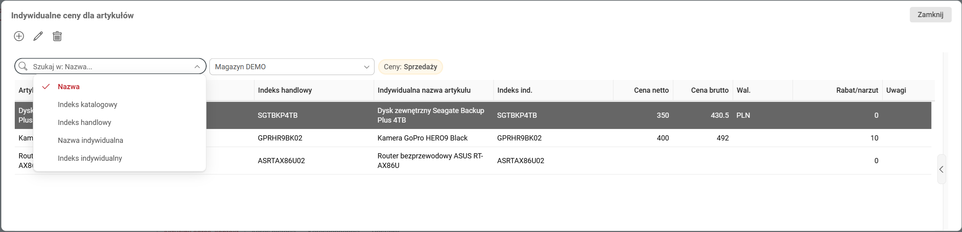
Task: Collapse the search field chevron
Action: tap(197, 67)
